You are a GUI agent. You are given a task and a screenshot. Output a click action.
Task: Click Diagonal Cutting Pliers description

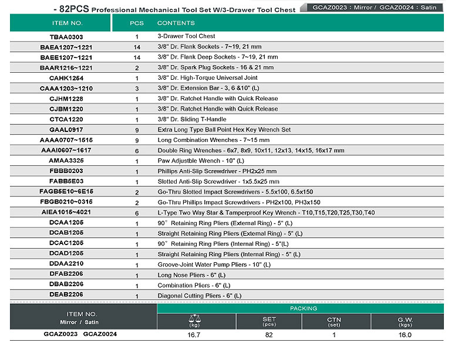tap(200, 296)
